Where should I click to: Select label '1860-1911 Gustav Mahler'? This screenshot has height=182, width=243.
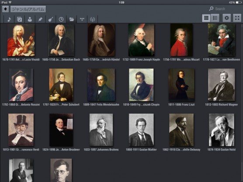[141, 150]
